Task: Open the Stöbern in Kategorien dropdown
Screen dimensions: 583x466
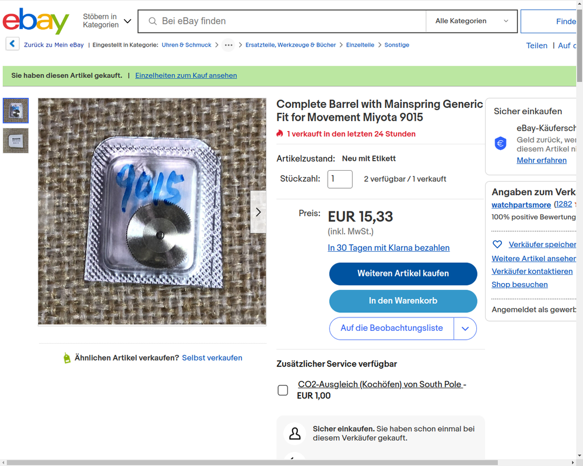Action: (x=107, y=21)
